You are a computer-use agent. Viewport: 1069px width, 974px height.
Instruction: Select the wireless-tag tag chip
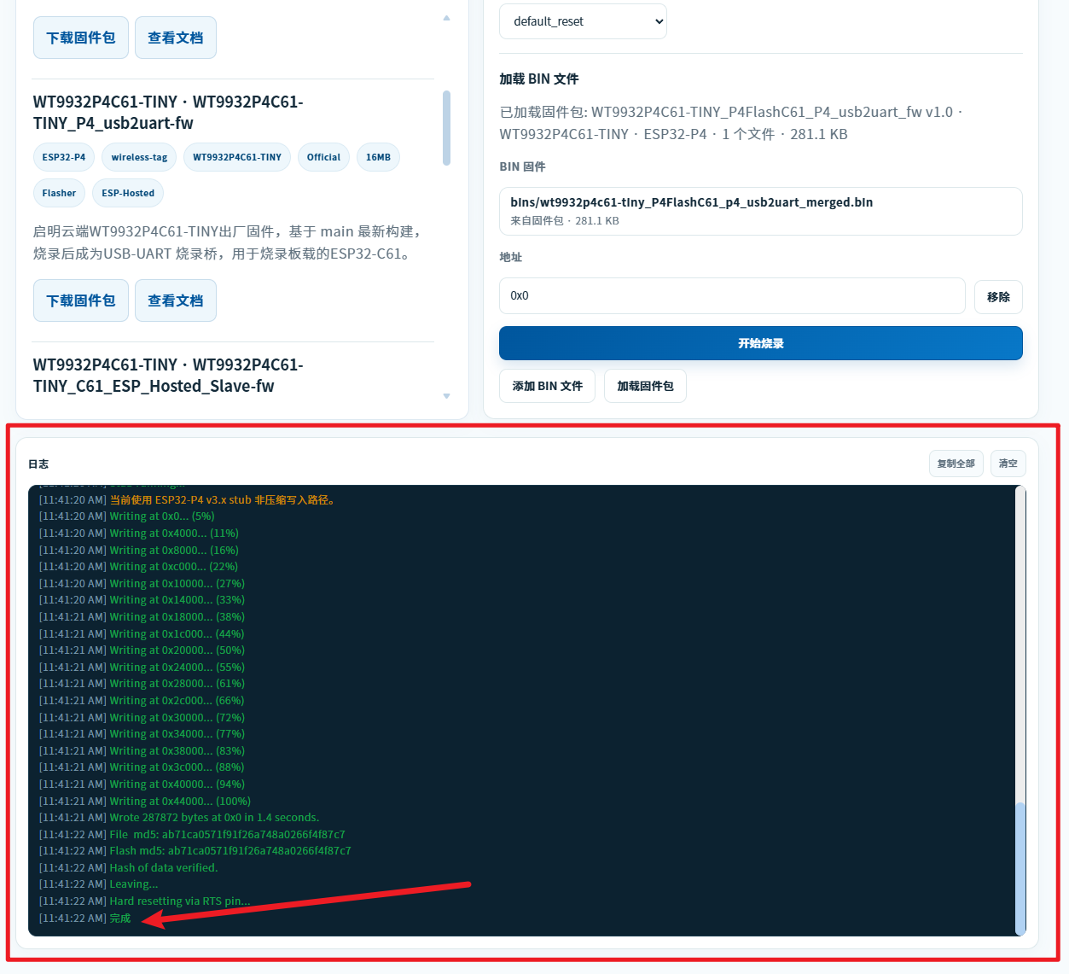coord(139,157)
